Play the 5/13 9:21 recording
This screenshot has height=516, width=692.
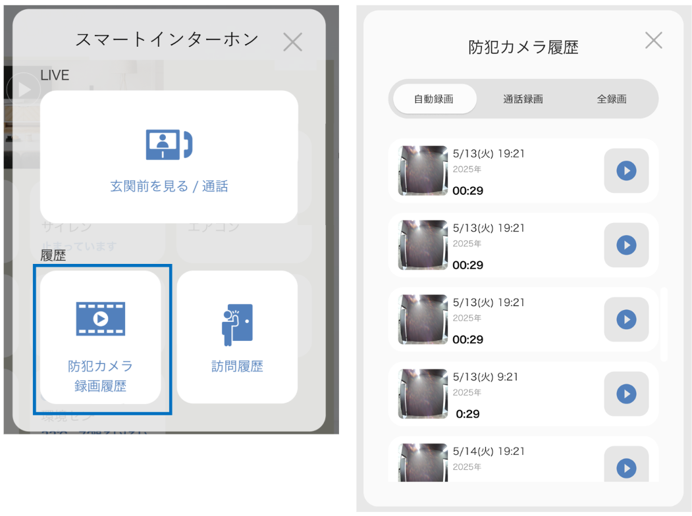coord(626,394)
